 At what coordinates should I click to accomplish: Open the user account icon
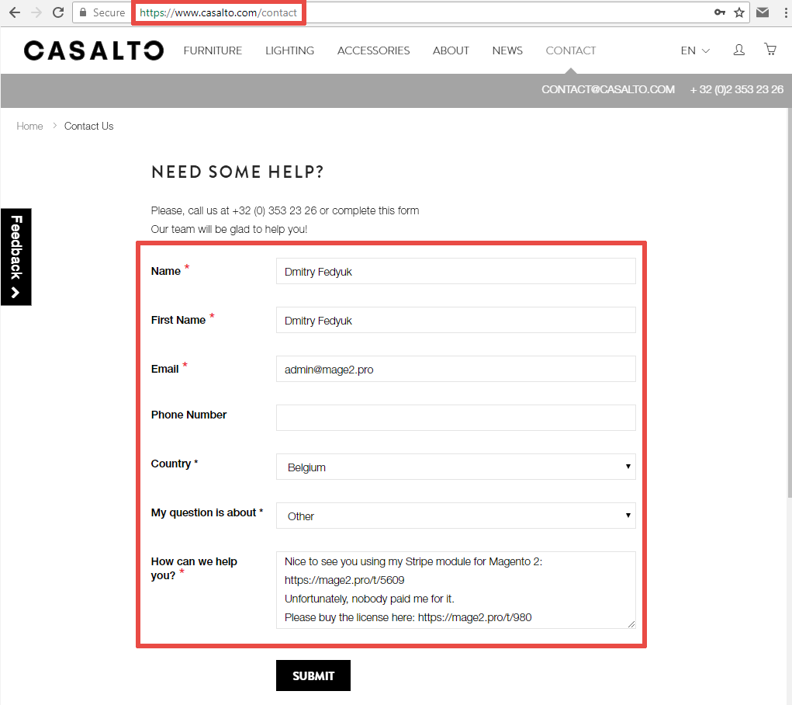click(x=739, y=50)
